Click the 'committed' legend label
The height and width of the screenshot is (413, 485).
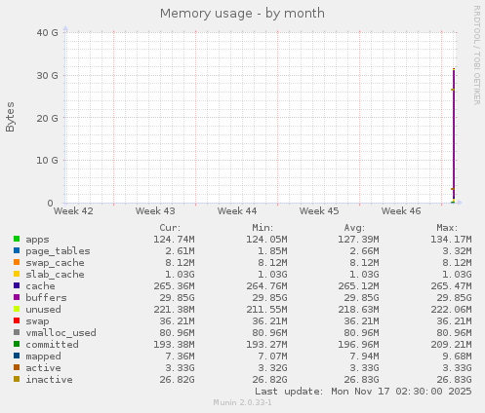tap(52, 345)
